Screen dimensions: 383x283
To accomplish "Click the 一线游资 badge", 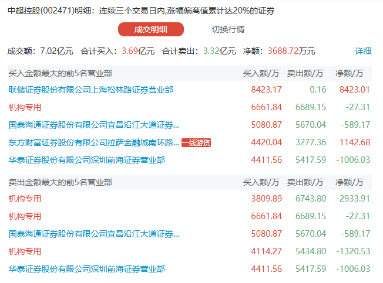I will point(196,143).
